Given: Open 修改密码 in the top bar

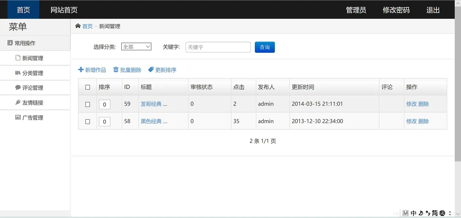Looking at the screenshot, I should [396, 10].
